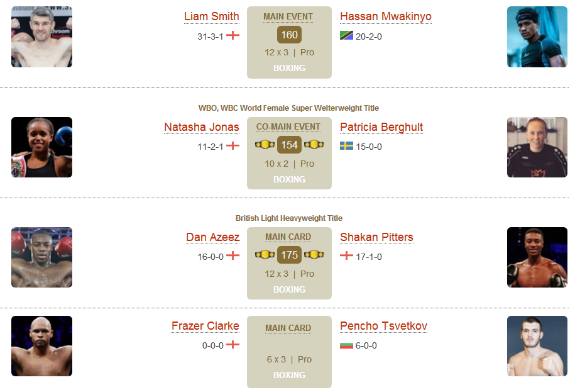Click right title belt icon in Jonas bout
Screen dimensions: 575x392
click(314, 145)
